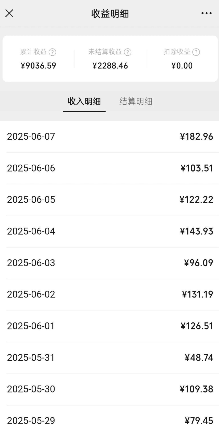Switch to the 结算明细 tab

tap(136, 101)
